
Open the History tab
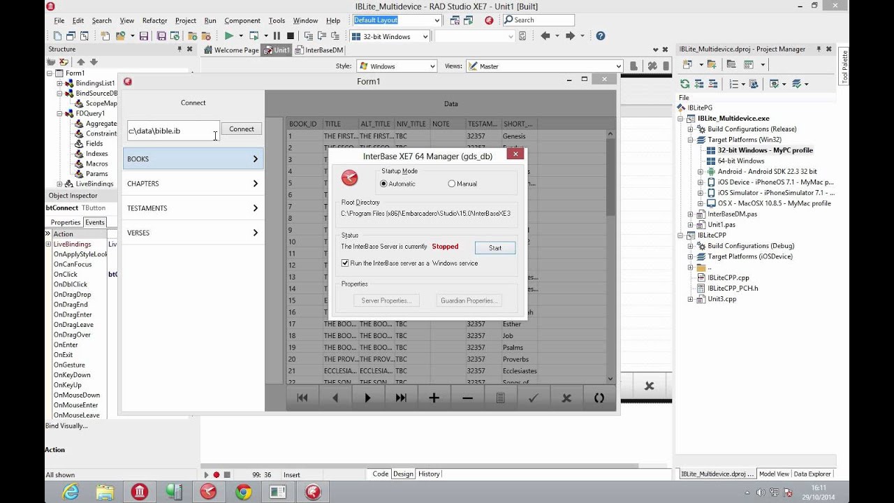click(429, 474)
